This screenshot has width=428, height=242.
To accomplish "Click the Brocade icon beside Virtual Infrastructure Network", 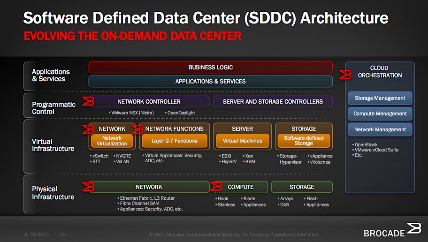I will (x=88, y=129).
